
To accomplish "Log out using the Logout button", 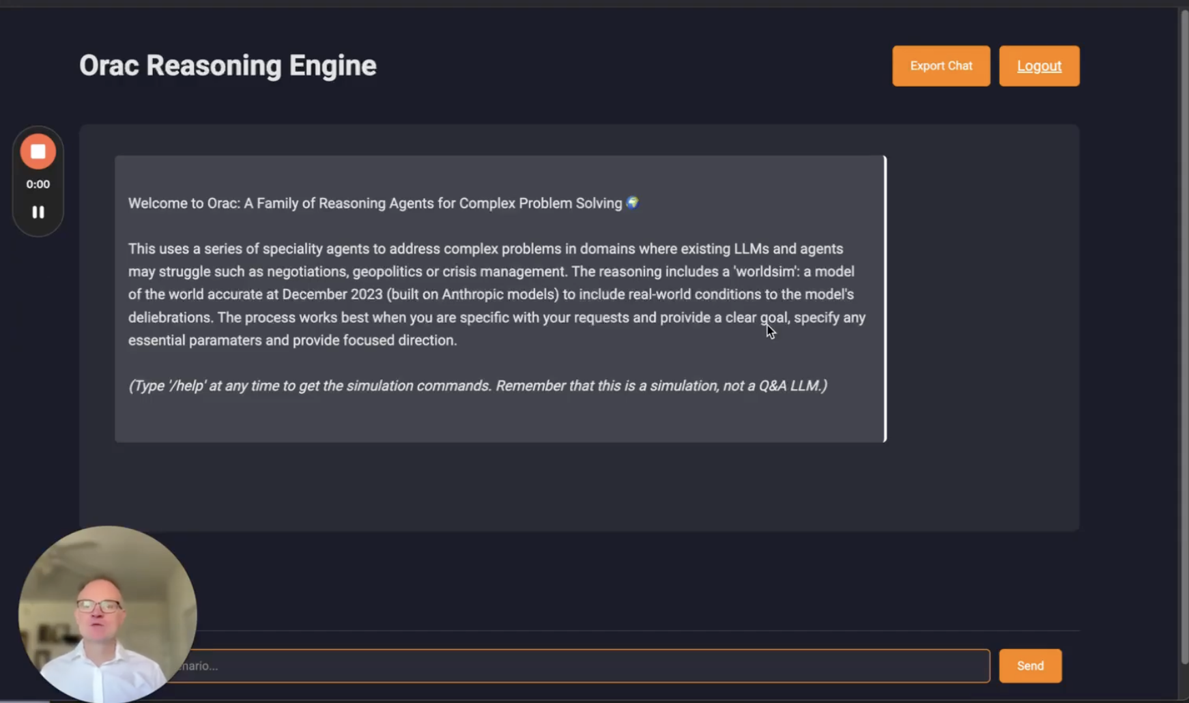I will [x=1039, y=66].
